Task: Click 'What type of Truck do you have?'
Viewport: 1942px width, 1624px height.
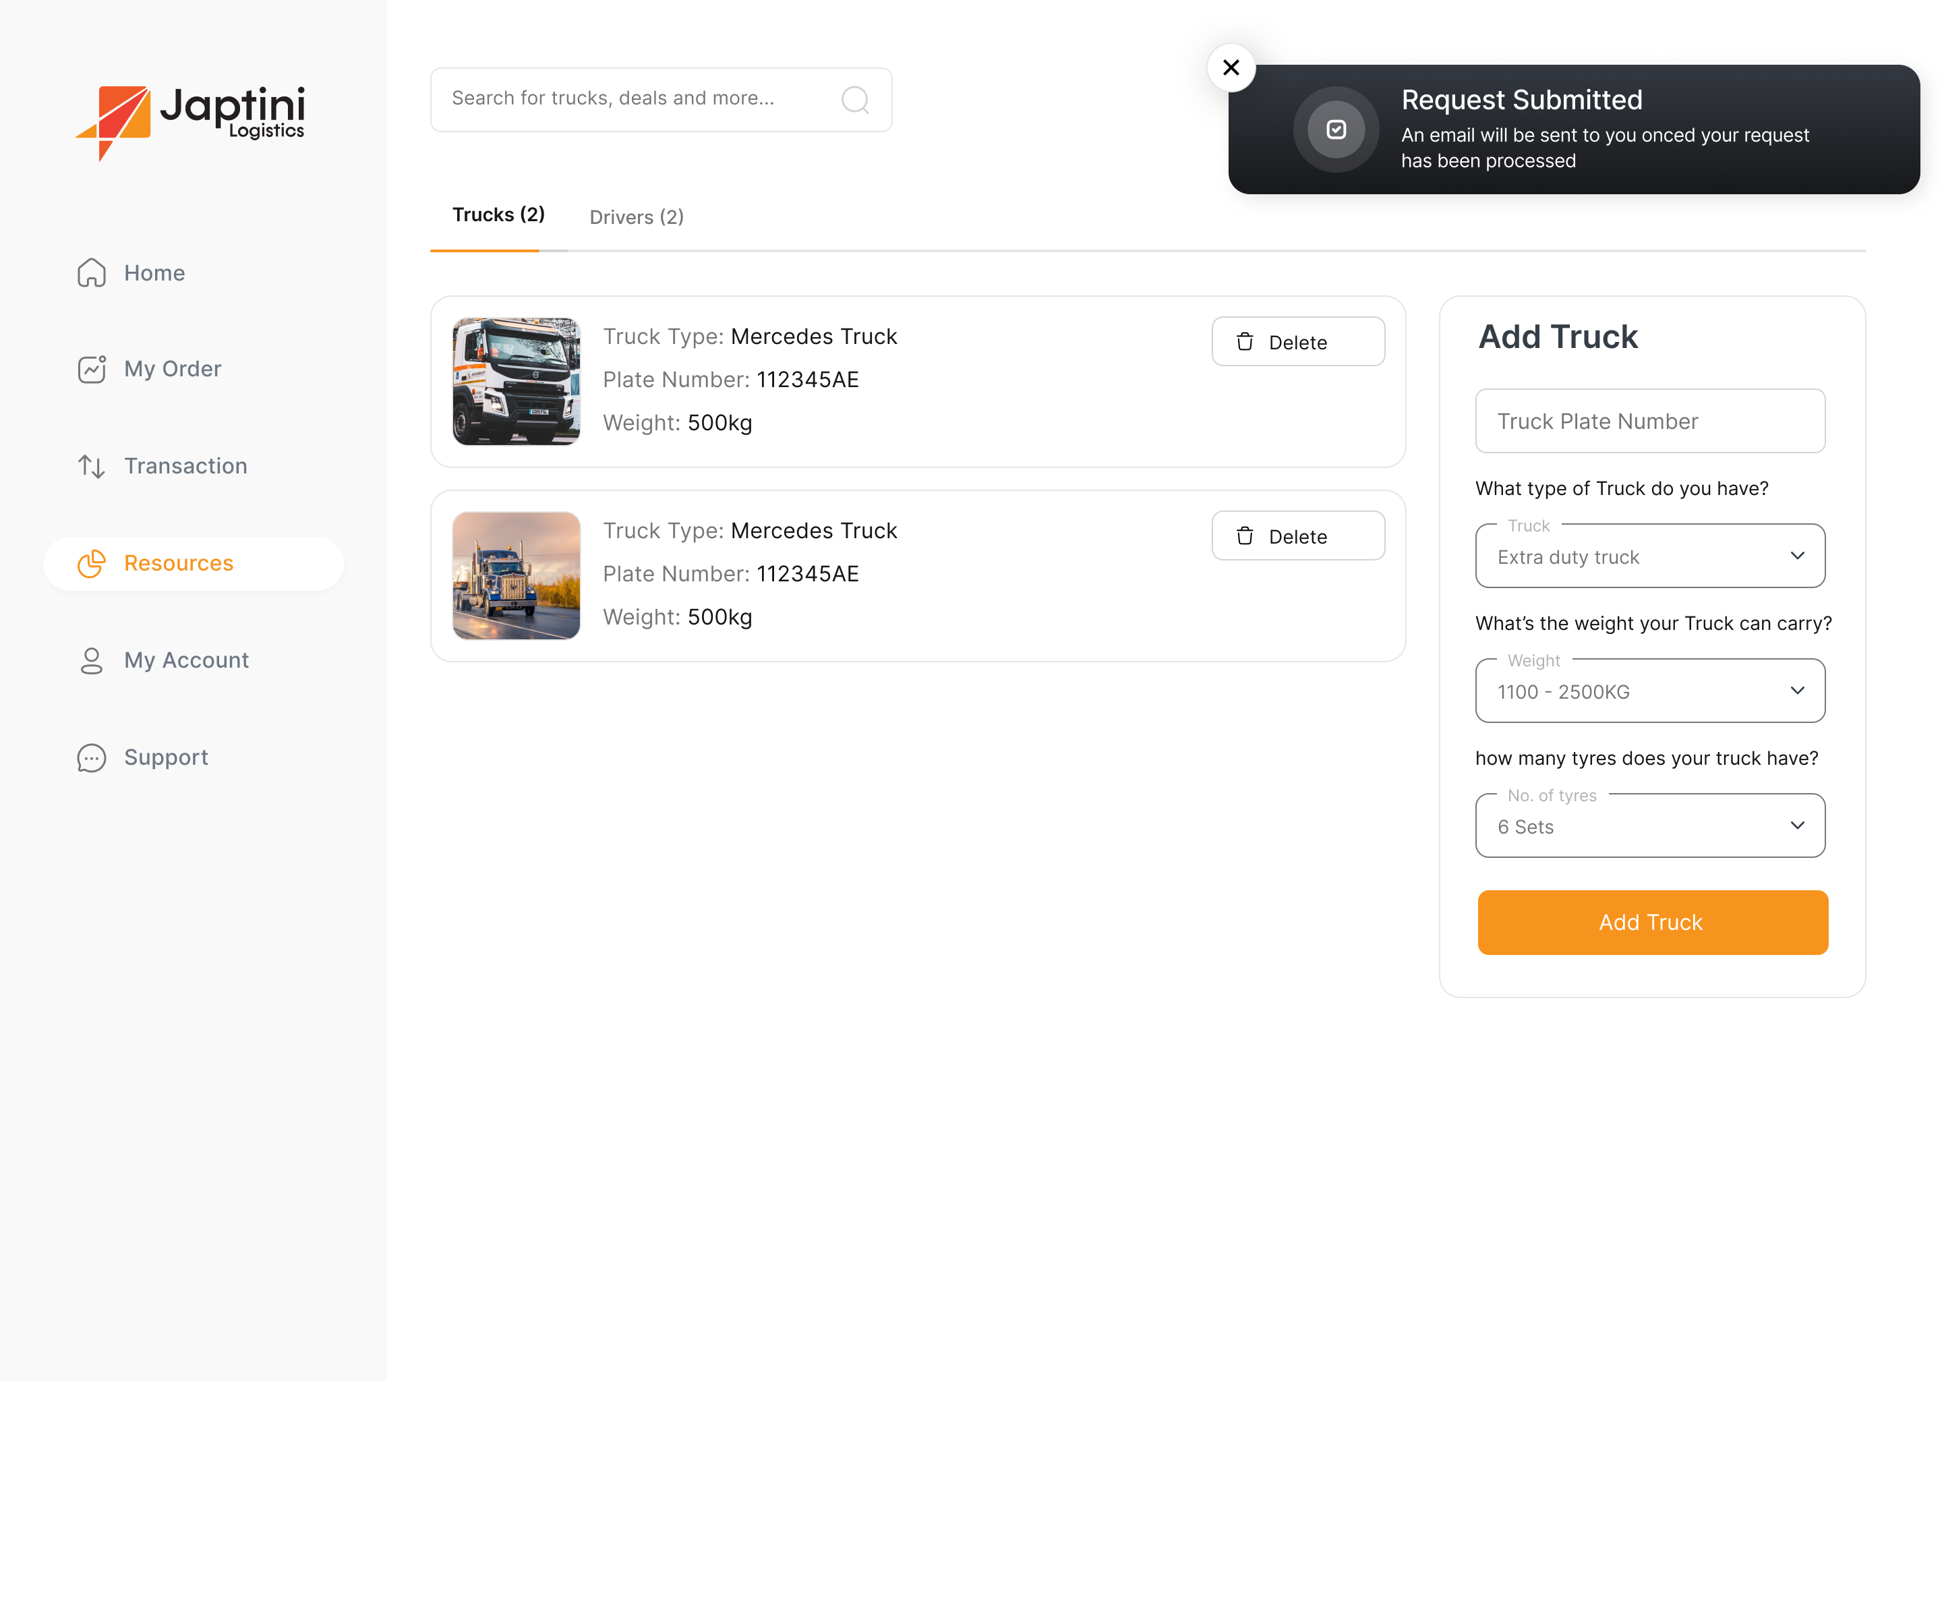Action: pyautogui.click(x=1622, y=488)
